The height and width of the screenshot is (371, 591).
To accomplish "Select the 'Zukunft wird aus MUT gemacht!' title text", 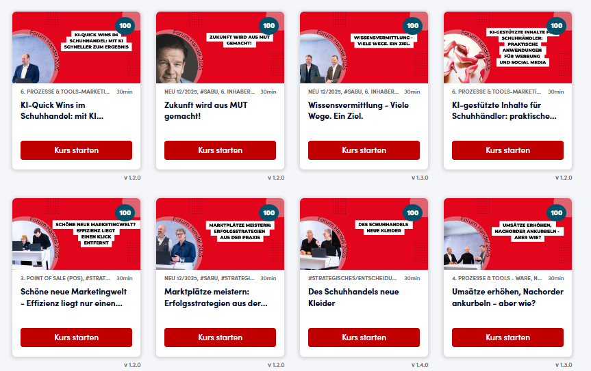I will pos(206,111).
